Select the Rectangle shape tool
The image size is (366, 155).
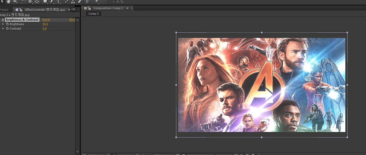pos(45,1)
